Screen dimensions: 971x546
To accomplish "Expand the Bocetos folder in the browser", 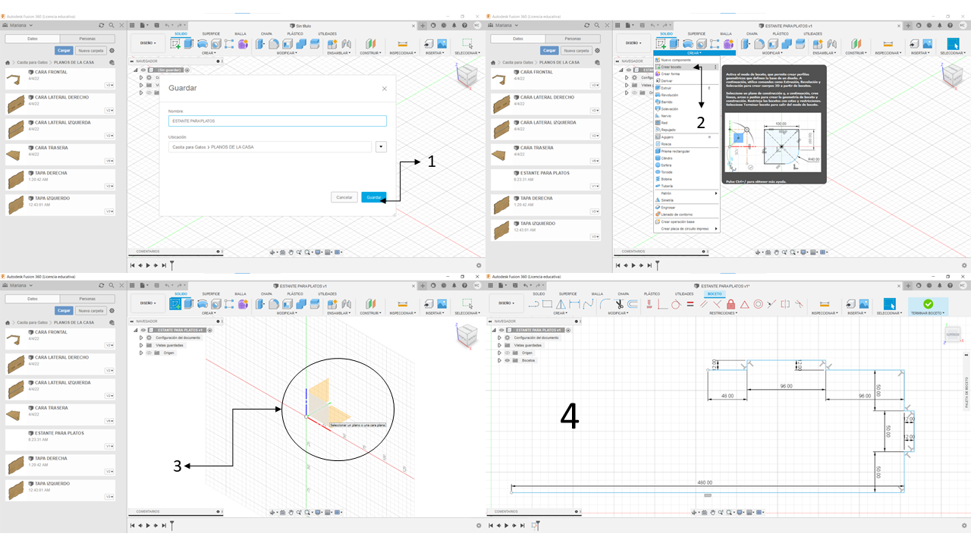I will (x=499, y=360).
